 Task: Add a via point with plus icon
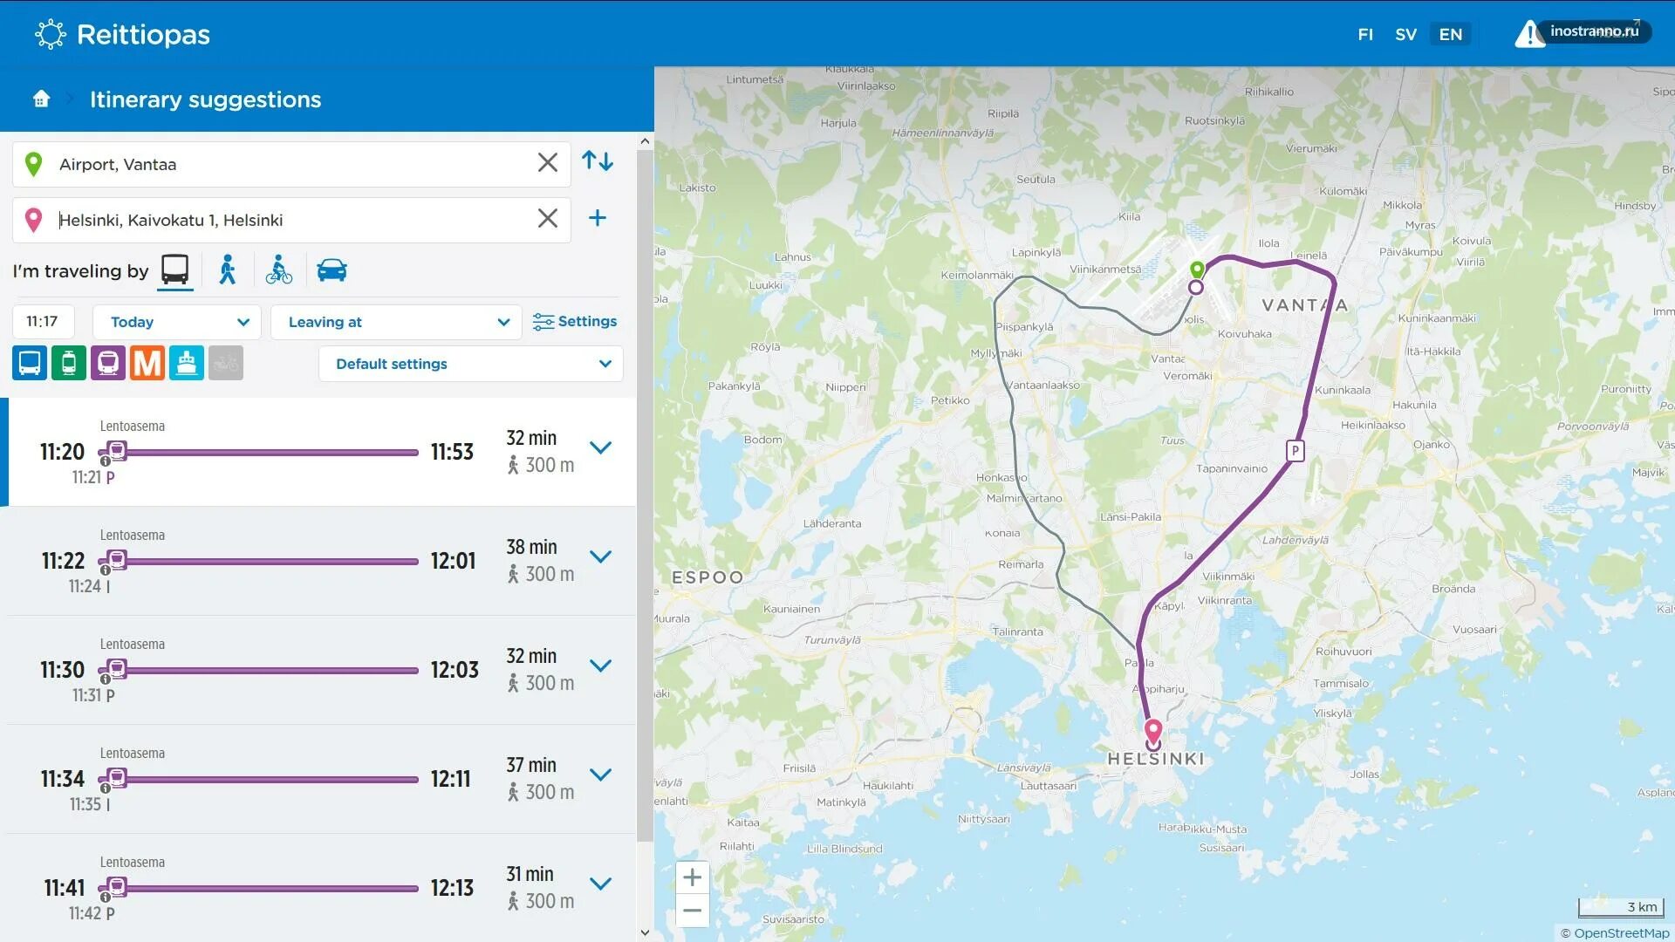598,218
